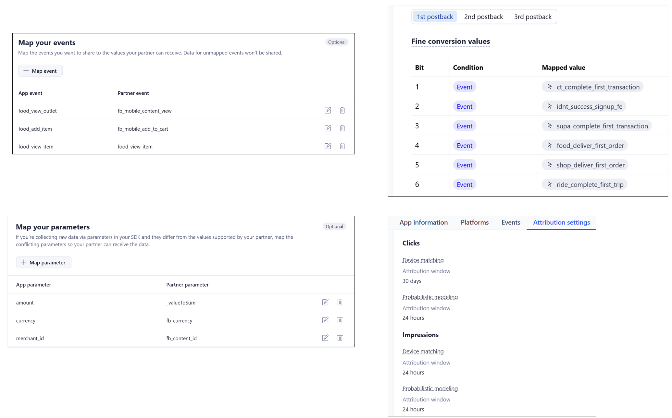Click the App parameter column header

click(33, 285)
